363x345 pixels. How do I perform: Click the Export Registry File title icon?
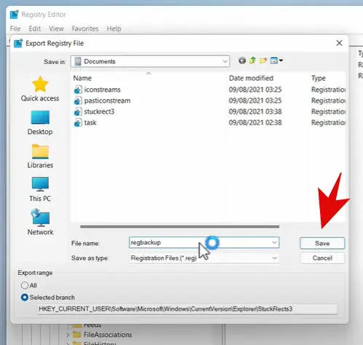[18, 44]
